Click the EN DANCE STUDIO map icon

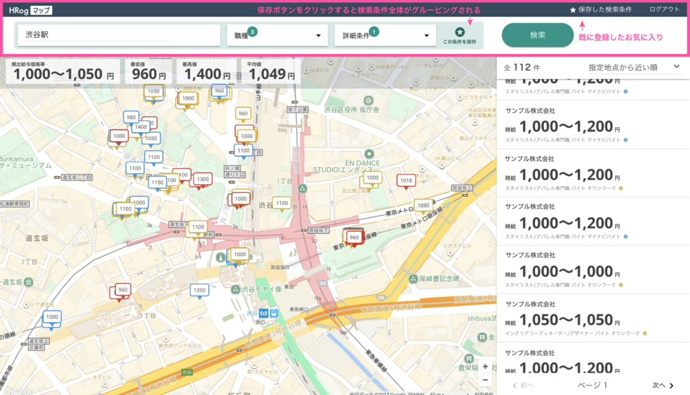[x=369, y=154]
